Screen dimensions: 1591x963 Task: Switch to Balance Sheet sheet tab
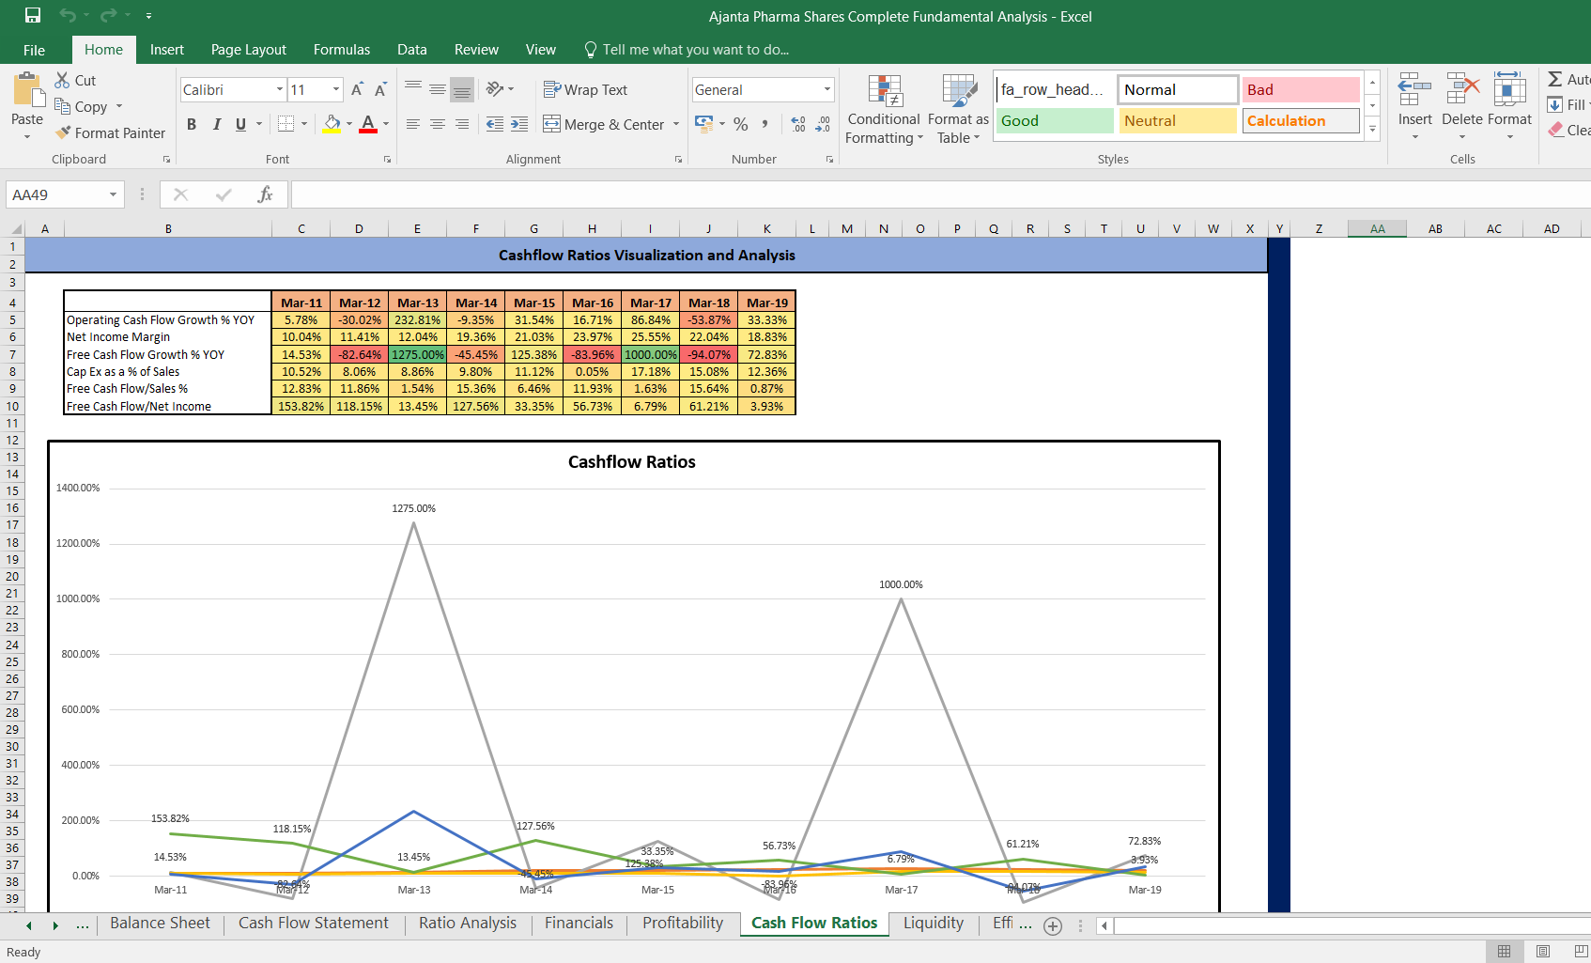click(x=160, y=924)
